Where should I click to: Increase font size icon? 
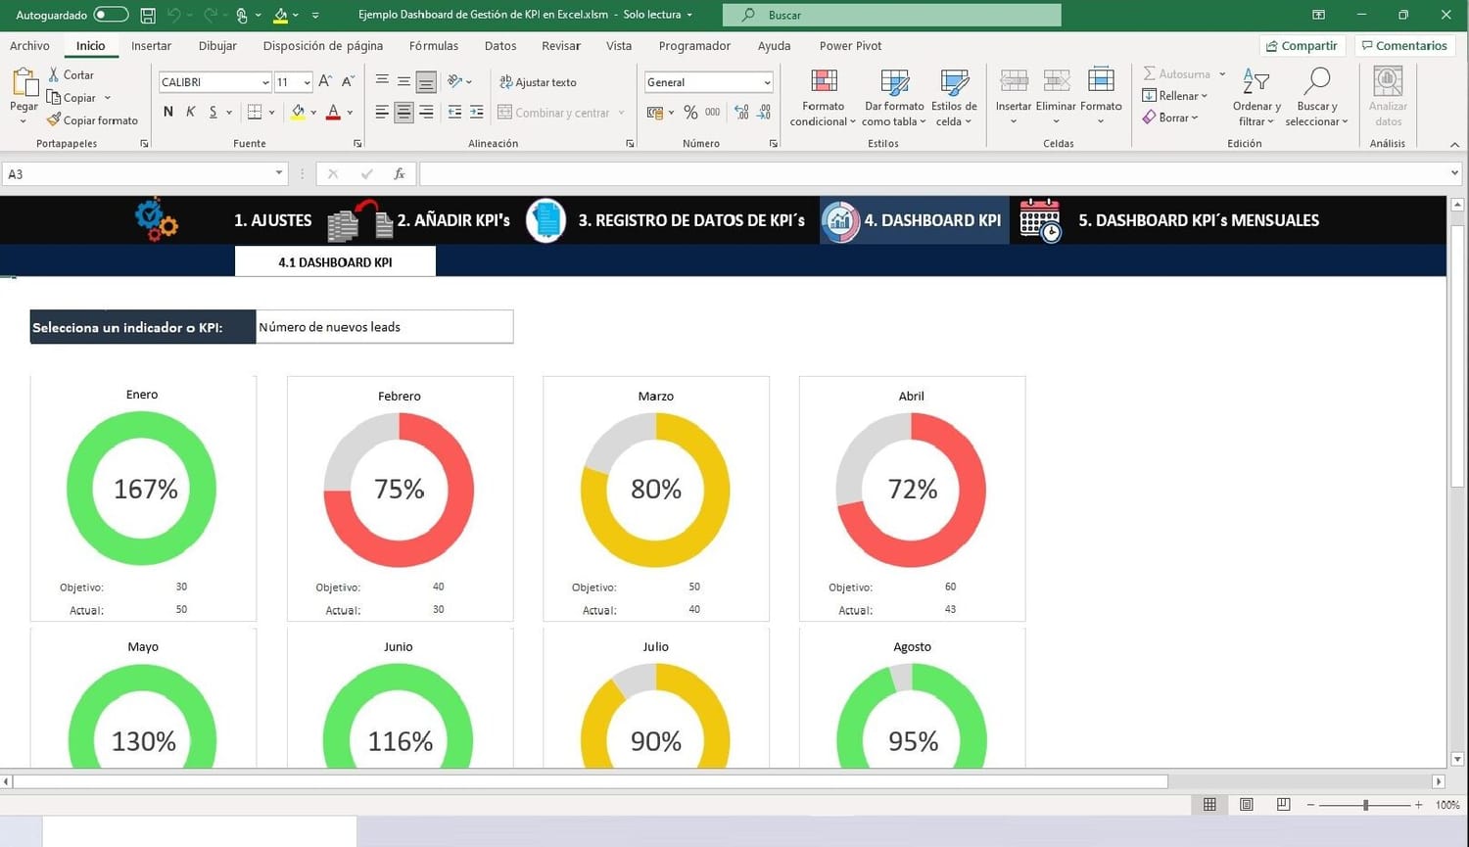click(x=325, y=82)
